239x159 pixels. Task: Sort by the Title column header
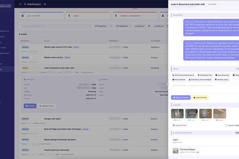click(x=47, y=41)
